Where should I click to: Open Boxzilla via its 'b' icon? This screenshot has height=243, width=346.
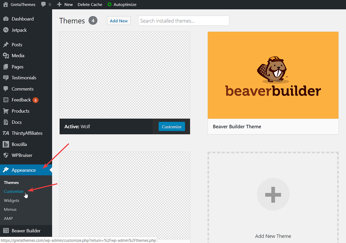6,144
